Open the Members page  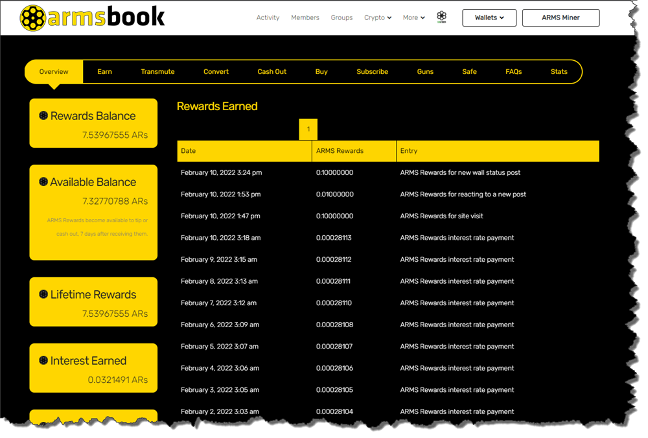click(305, 17)
